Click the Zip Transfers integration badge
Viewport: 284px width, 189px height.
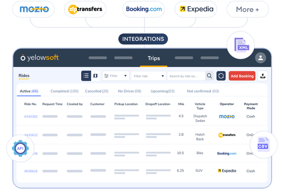[85, 9]
